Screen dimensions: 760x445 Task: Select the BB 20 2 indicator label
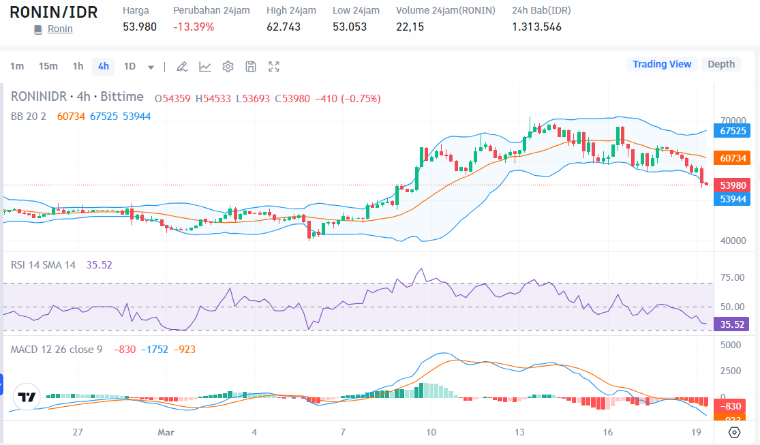29,117
